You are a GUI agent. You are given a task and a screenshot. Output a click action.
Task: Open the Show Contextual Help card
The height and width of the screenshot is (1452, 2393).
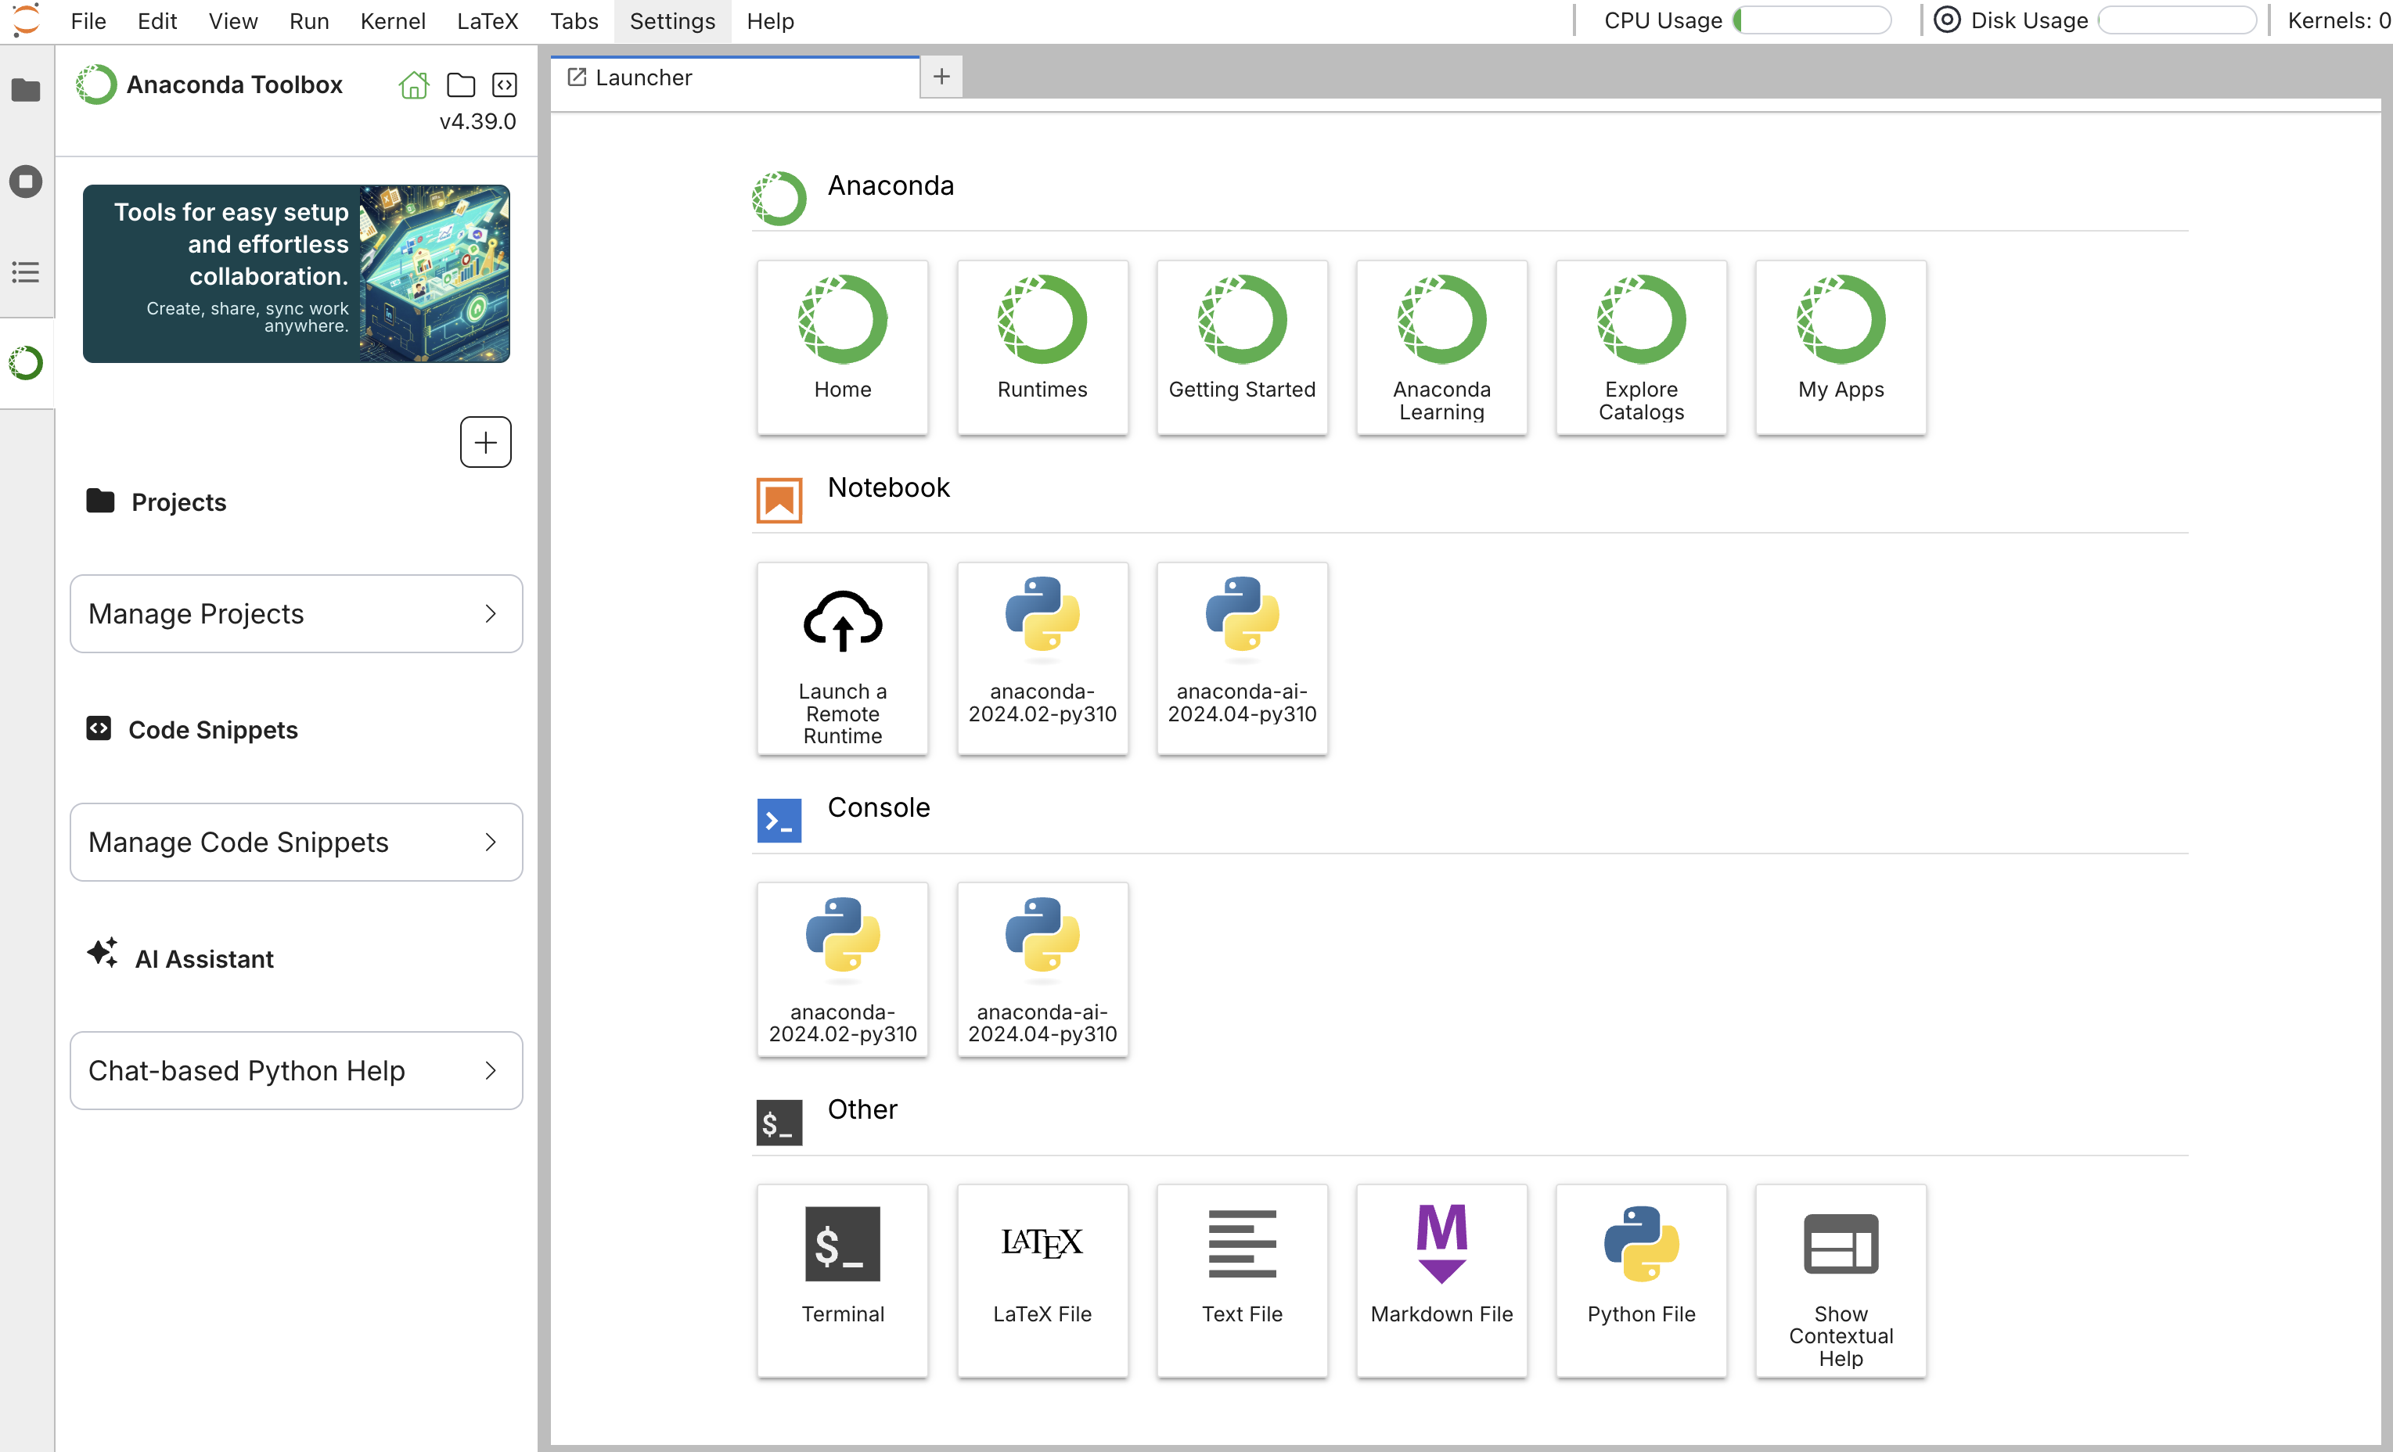1840,1280
